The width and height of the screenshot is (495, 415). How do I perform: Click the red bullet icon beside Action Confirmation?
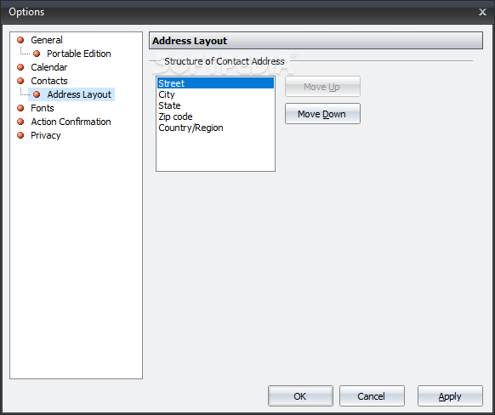pyautogui.click(x=20, y=122)
